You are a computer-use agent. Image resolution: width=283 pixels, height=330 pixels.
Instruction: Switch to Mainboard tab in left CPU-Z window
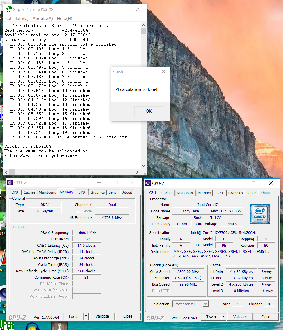[x=48, y=192]
